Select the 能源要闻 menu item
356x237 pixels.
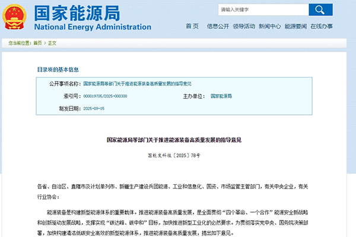pos(295,27)
